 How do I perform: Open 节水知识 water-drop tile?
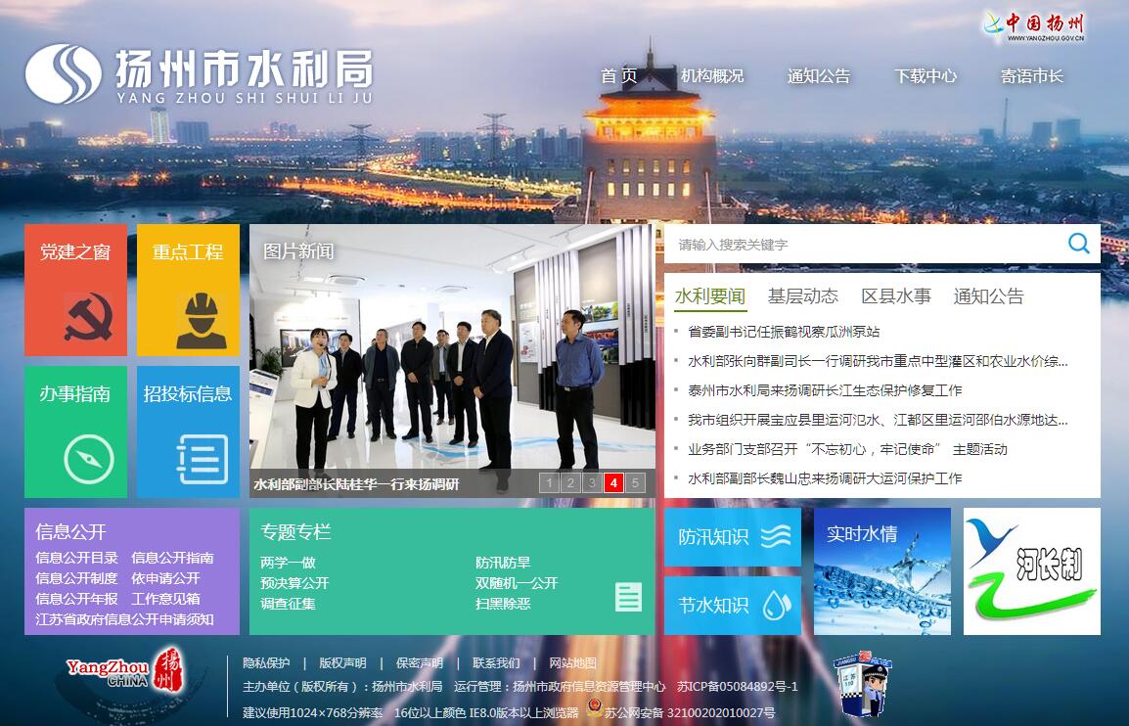(x=732, y=605)
